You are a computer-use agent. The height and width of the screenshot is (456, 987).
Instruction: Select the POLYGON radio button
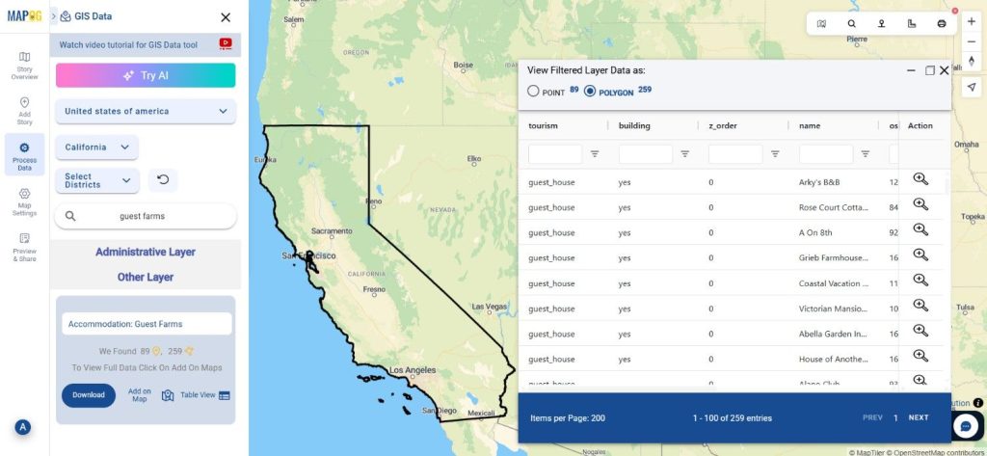tap(590, 91)
